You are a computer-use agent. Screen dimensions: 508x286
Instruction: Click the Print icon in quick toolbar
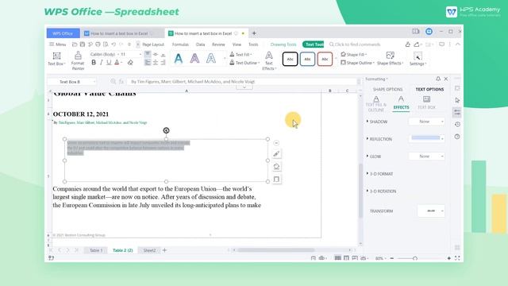point(98,44)
